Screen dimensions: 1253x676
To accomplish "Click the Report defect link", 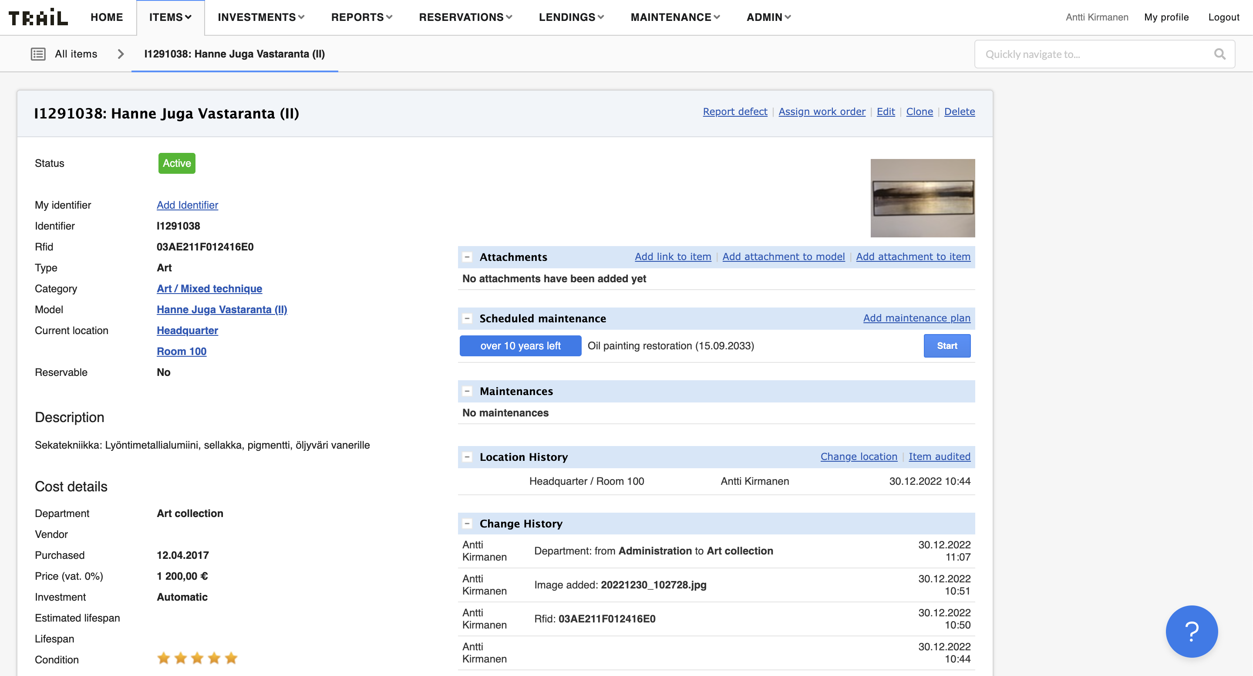I will point(734,112).
